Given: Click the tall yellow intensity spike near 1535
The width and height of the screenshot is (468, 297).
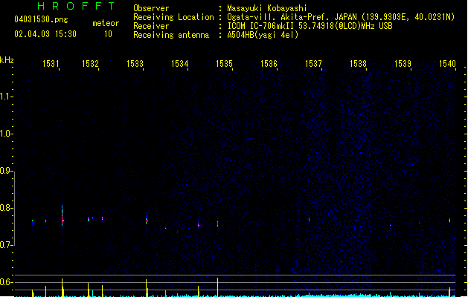Looking at the screenshot, I should (x=217, y=287).
